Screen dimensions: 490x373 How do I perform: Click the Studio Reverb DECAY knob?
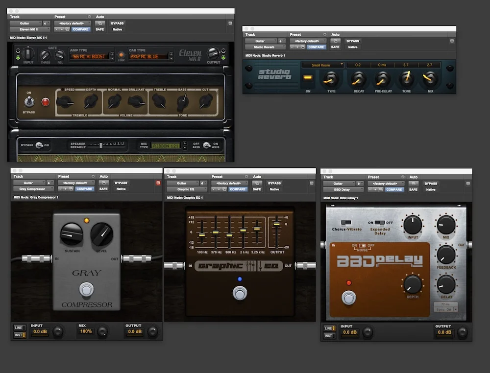(x=359, y=79)
